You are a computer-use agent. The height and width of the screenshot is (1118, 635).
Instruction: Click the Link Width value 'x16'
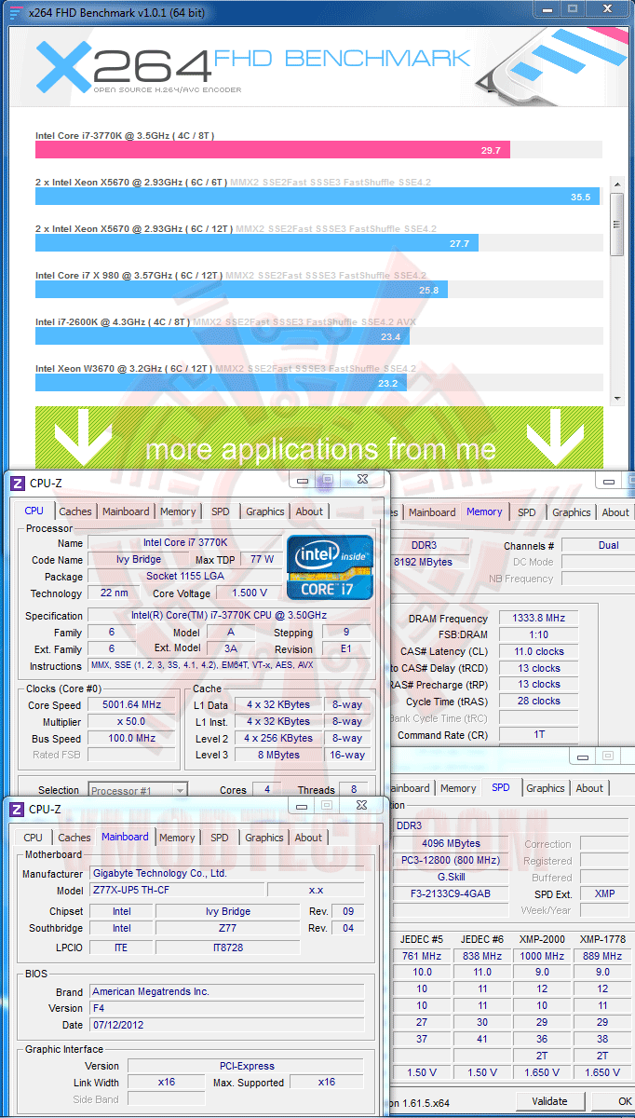[166, 1083]
